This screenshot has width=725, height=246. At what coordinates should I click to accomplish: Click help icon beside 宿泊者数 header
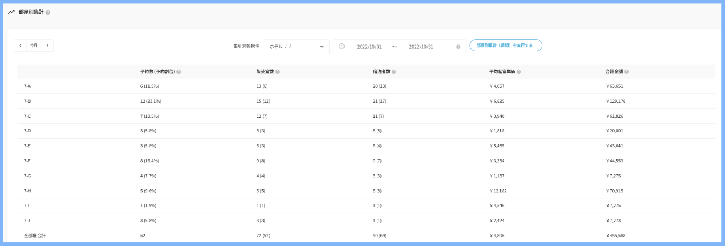pyautogui.click(x=394, y=72)
